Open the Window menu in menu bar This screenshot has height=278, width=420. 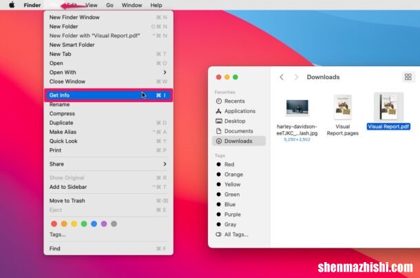(x=132, y=5)
